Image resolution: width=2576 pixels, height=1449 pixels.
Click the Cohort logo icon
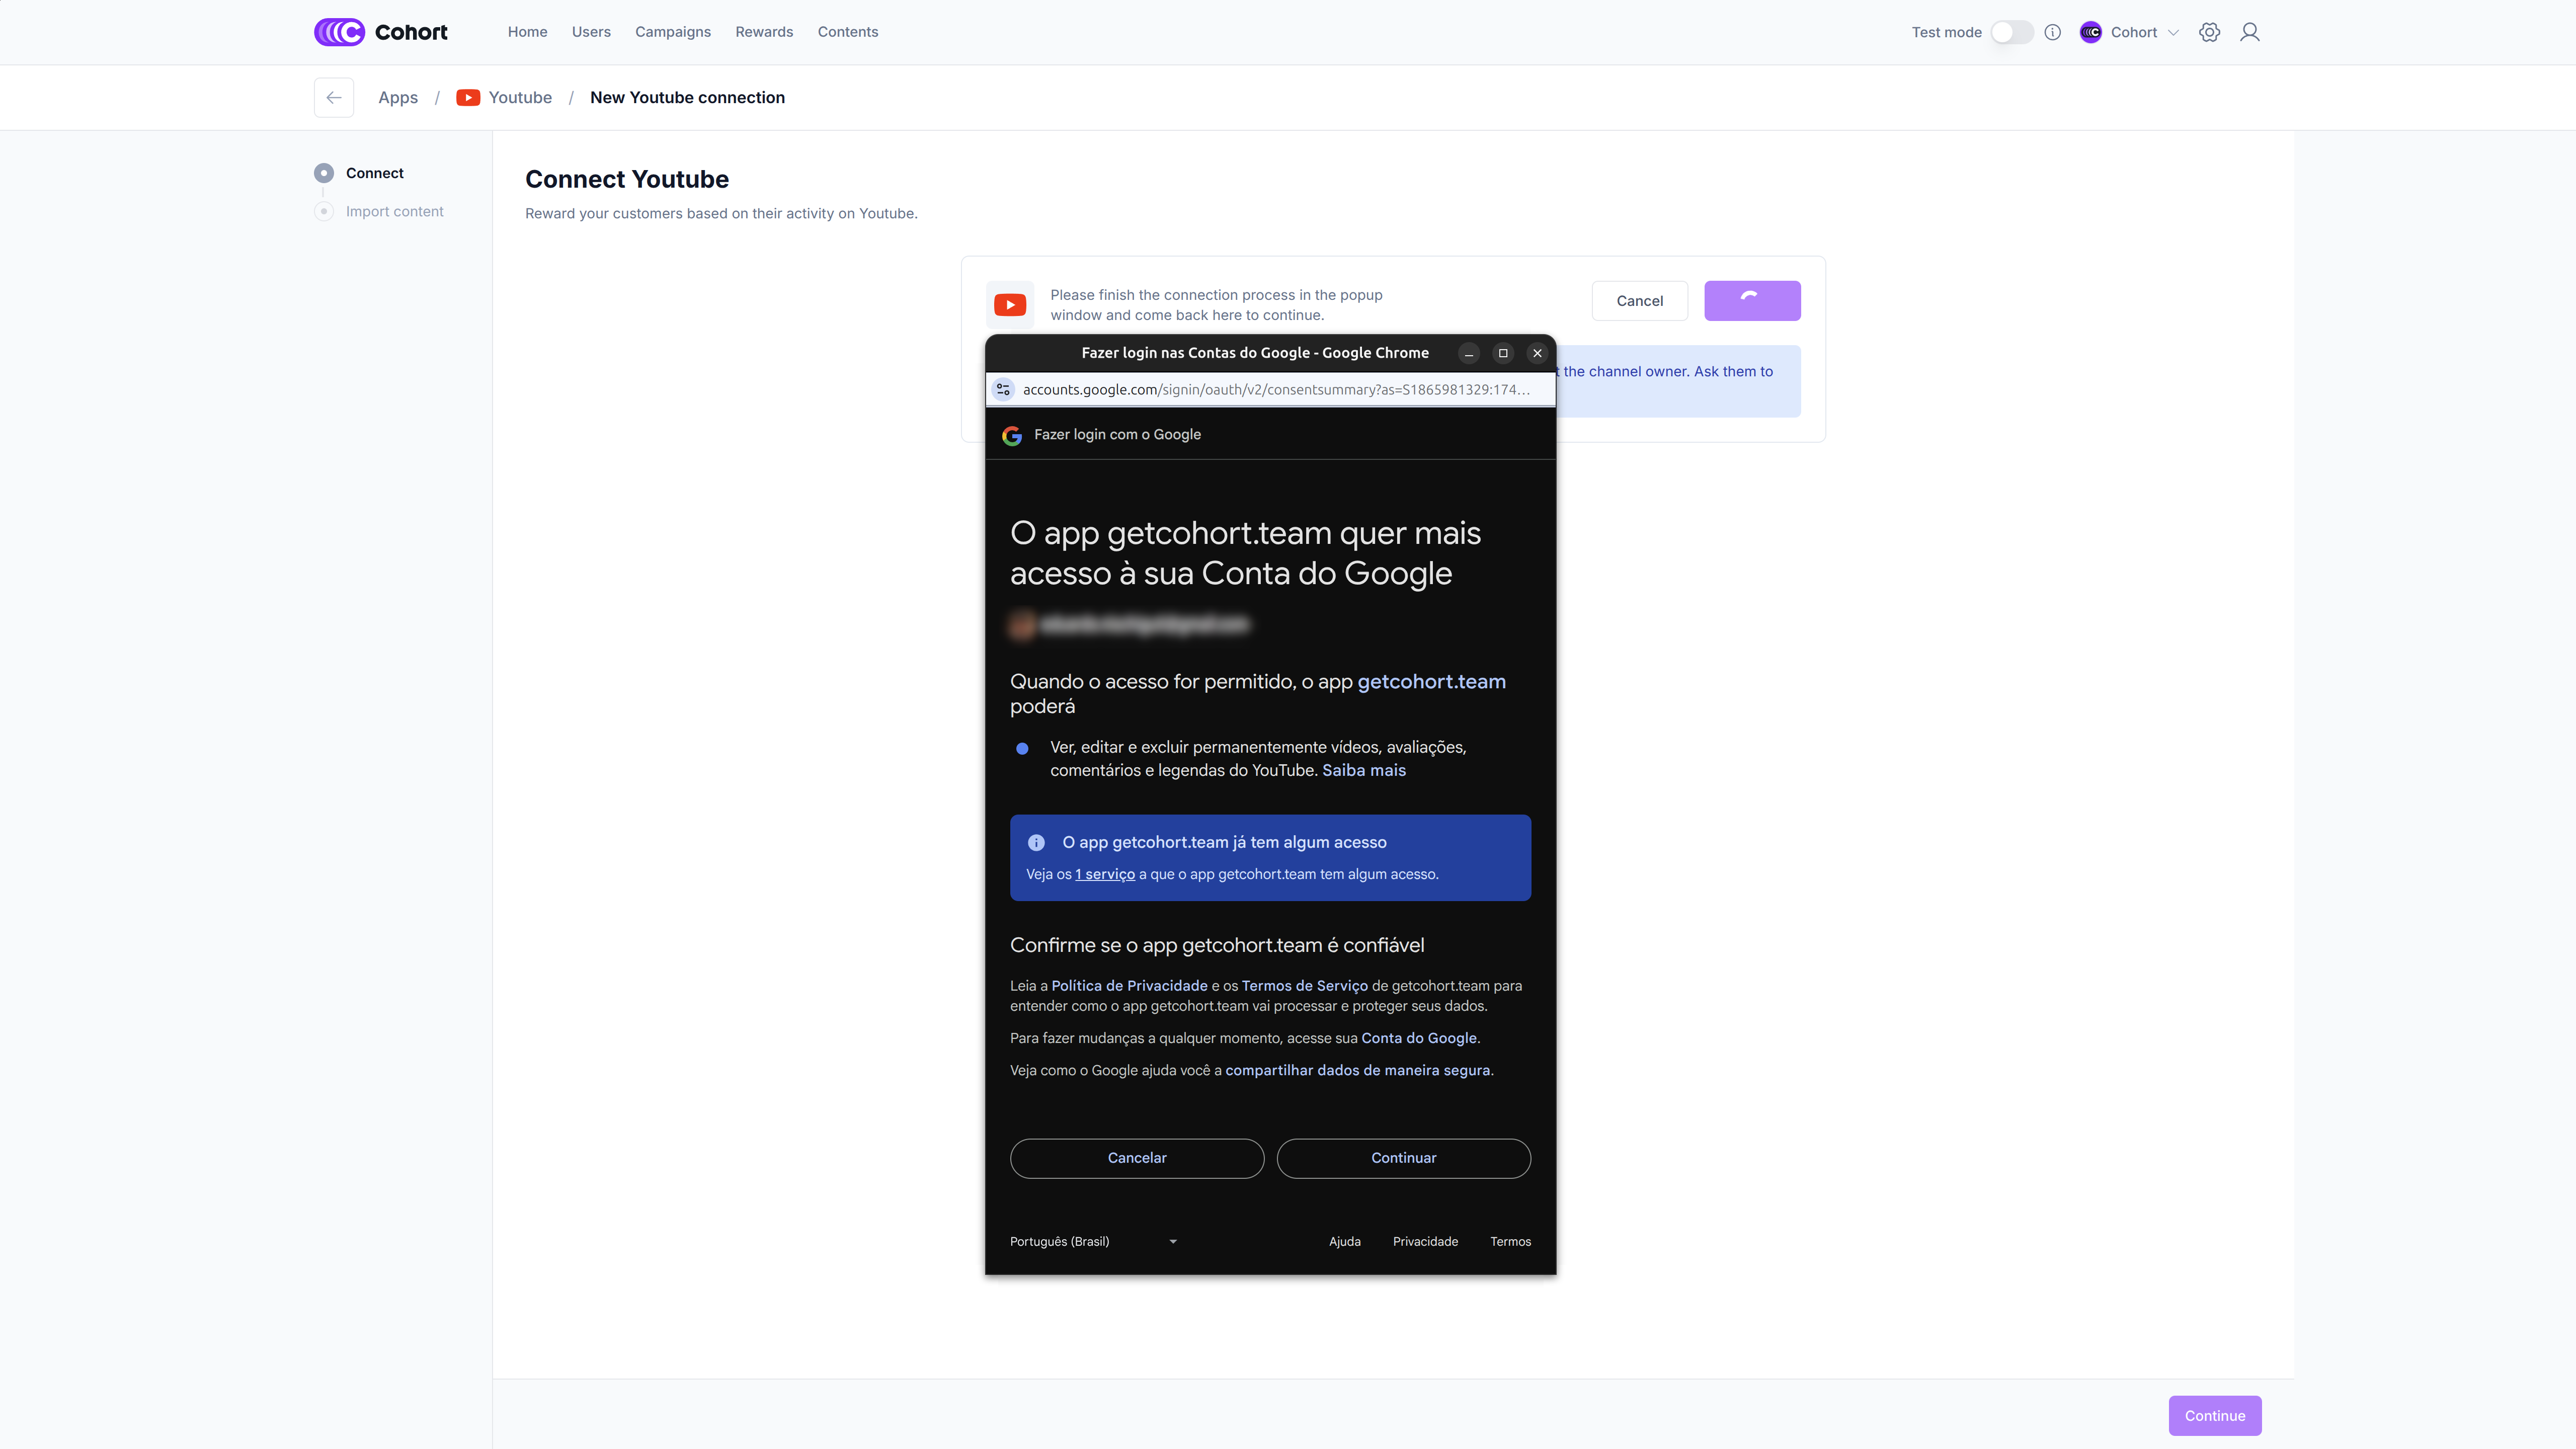tap(339, 32)
